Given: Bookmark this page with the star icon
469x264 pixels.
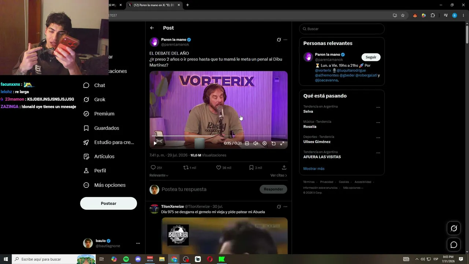Looking at the screenshot, I should tap(403, 15).
